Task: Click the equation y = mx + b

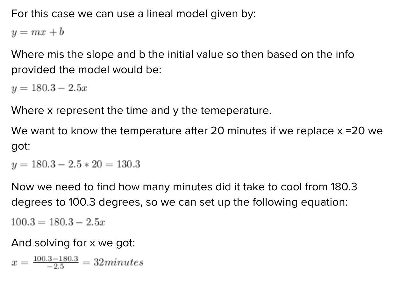Action: click(38, 32)
